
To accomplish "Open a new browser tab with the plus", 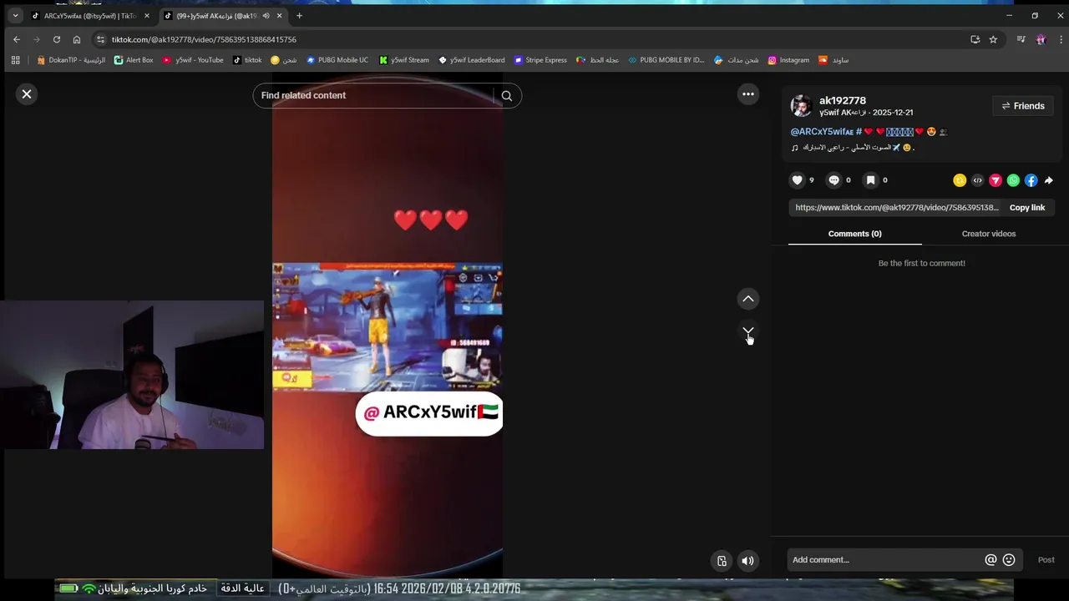I will click(299, 16).
